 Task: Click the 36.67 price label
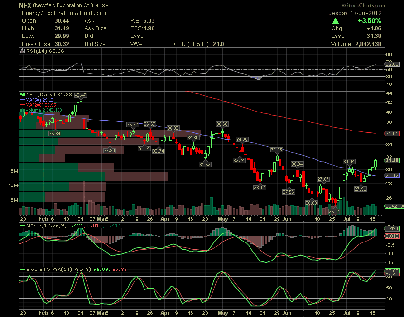point(150,124)
